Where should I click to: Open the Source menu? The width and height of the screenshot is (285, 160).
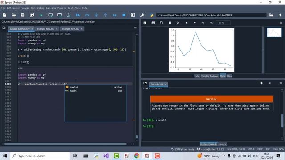pos(25,8)
